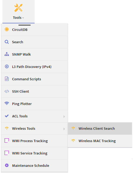
Task: Click the SNMP Walk network tree icon
Action: click(x=7, y=54)
